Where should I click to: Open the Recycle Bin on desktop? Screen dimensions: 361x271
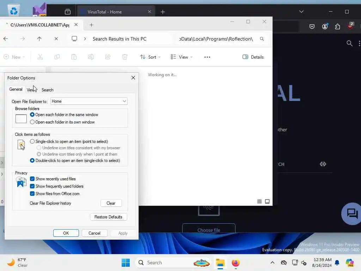click(x=14, y=11)
